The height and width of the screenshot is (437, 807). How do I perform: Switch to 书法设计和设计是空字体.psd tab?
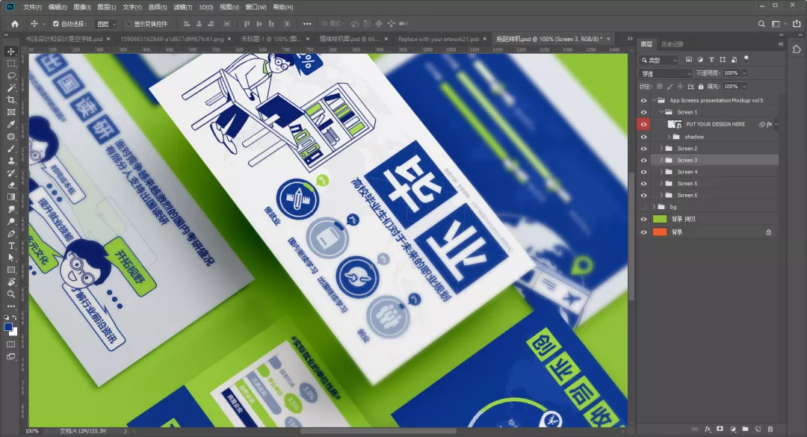pos(64,39)
